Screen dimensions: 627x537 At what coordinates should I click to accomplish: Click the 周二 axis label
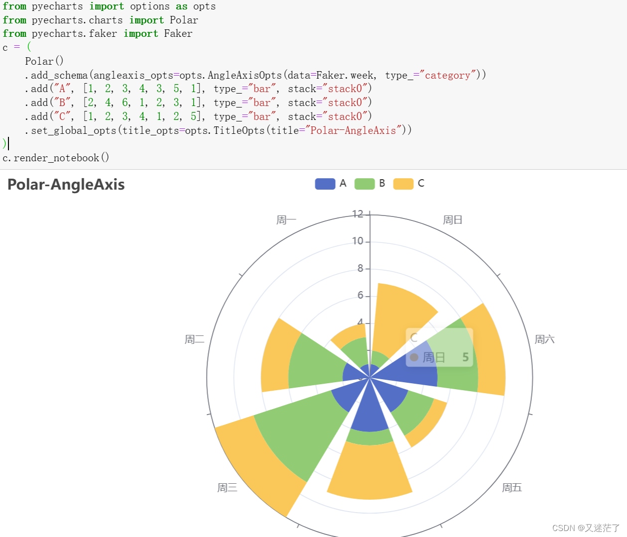194,338
